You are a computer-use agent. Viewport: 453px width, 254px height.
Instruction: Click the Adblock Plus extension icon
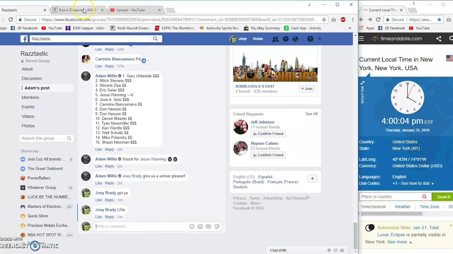tap(343, 20)
